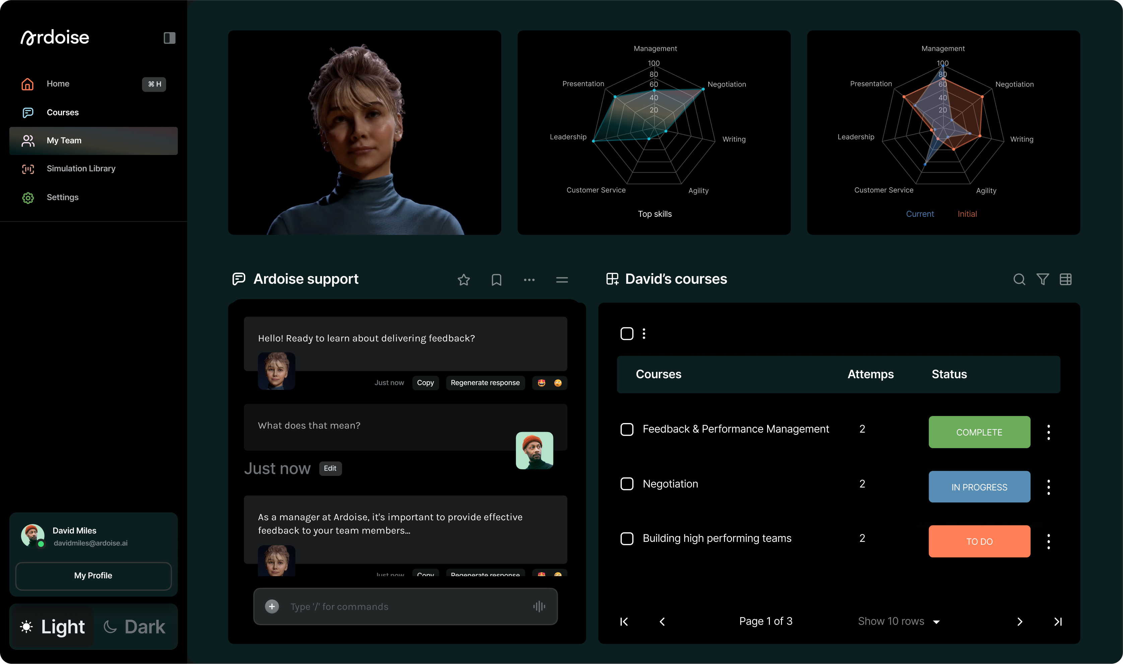Go to next page of courses table
Image resolution: width=1123 pixels, height=664 pixels.
click(x=1019, y=621)
